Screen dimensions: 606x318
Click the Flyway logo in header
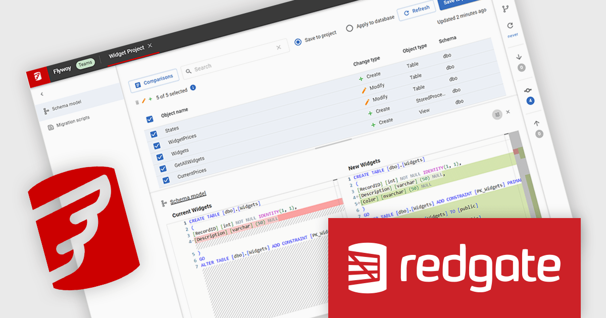(37, 76)
